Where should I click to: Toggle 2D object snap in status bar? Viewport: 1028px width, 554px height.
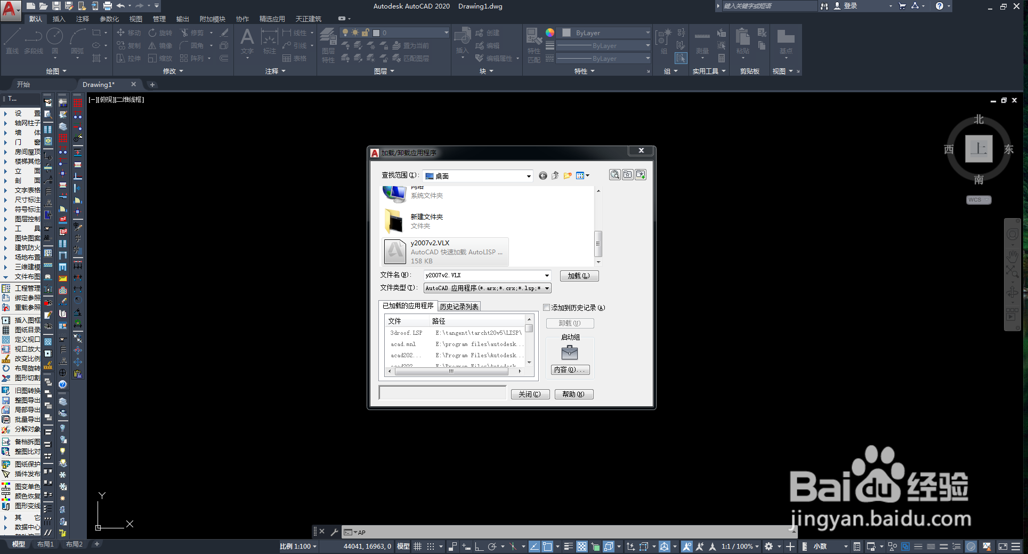[547, 546]
